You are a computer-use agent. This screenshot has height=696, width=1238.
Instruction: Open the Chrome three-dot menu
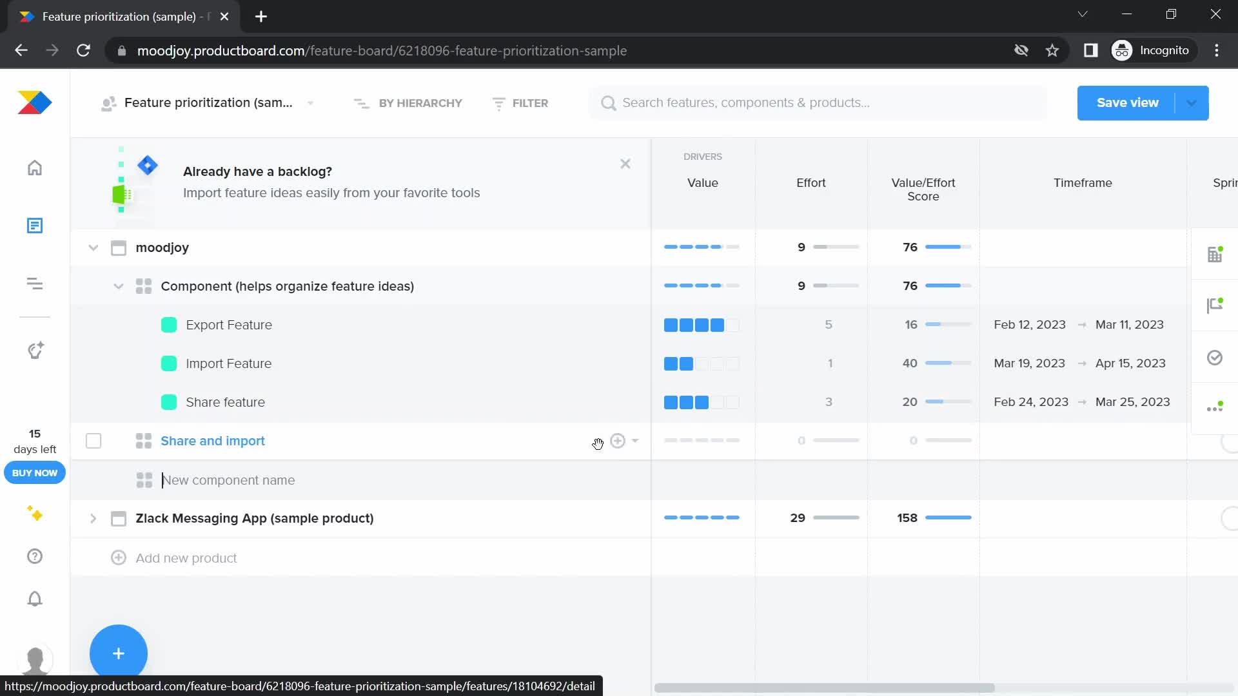pos(1217,50)
